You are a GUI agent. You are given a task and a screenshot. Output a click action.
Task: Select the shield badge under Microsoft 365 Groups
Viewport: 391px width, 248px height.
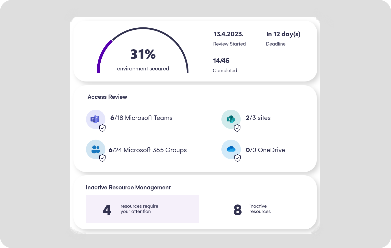point(102,158)
